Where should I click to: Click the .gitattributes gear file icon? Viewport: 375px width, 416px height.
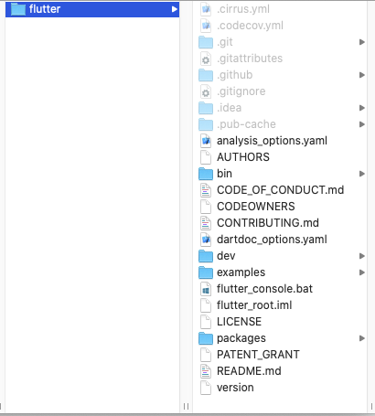coord(206,59)
